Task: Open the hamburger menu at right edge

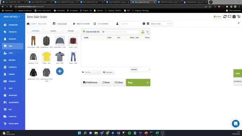Action: tap(238, 23)
